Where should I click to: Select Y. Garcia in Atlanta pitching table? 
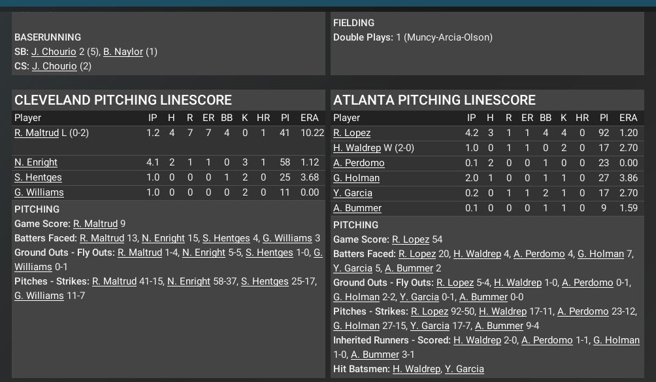click(x=353, y=193)
